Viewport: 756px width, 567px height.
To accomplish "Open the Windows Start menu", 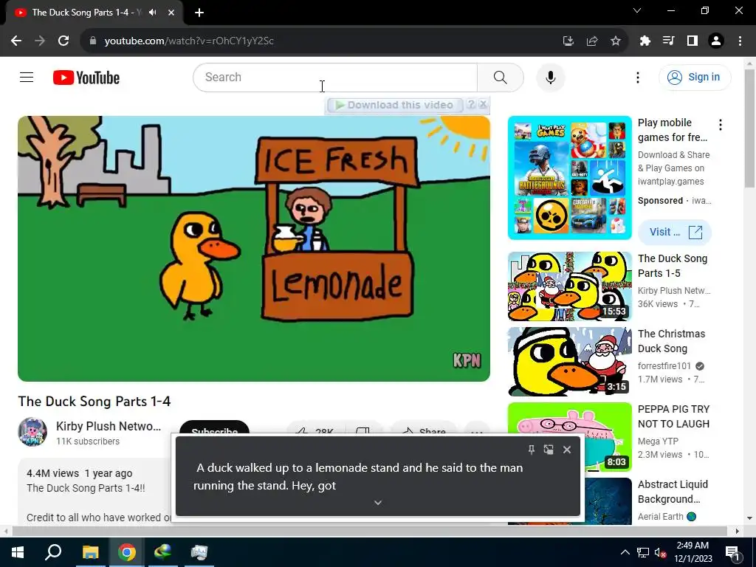I will click(x=18, y=552).
